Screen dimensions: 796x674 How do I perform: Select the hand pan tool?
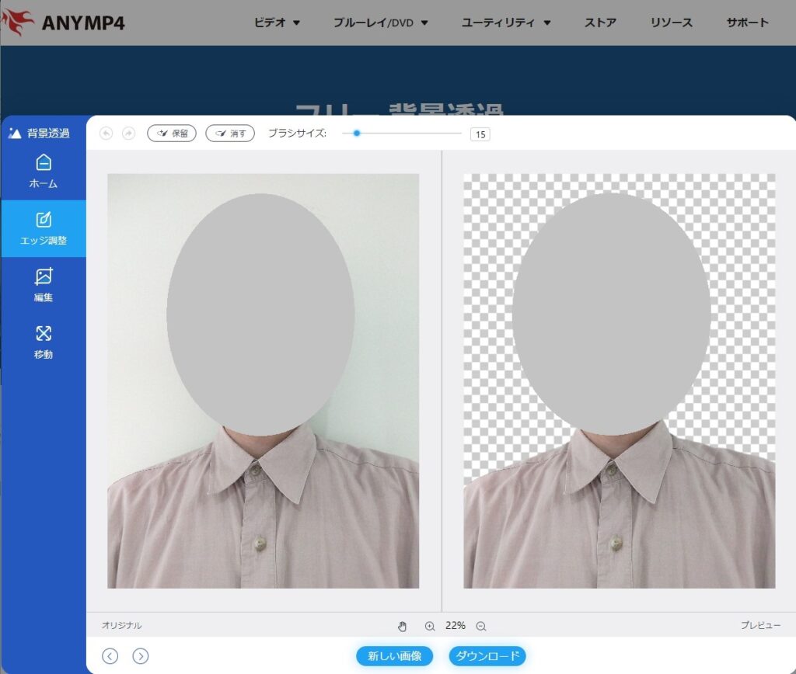click(x=403, y=626)
